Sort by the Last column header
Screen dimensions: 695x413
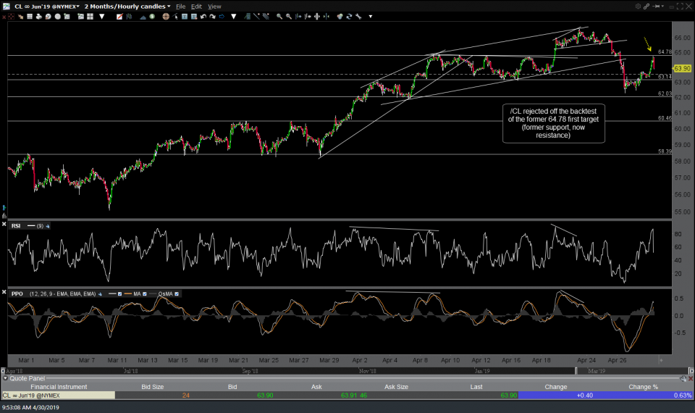coord(476,387)
